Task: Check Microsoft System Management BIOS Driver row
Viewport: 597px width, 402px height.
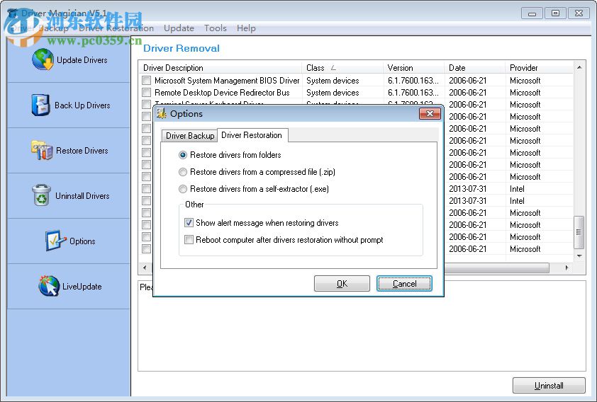Action: 146,81
